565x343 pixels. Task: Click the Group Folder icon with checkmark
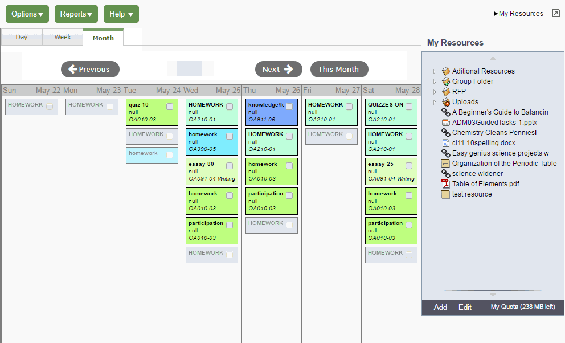point(446,81)
